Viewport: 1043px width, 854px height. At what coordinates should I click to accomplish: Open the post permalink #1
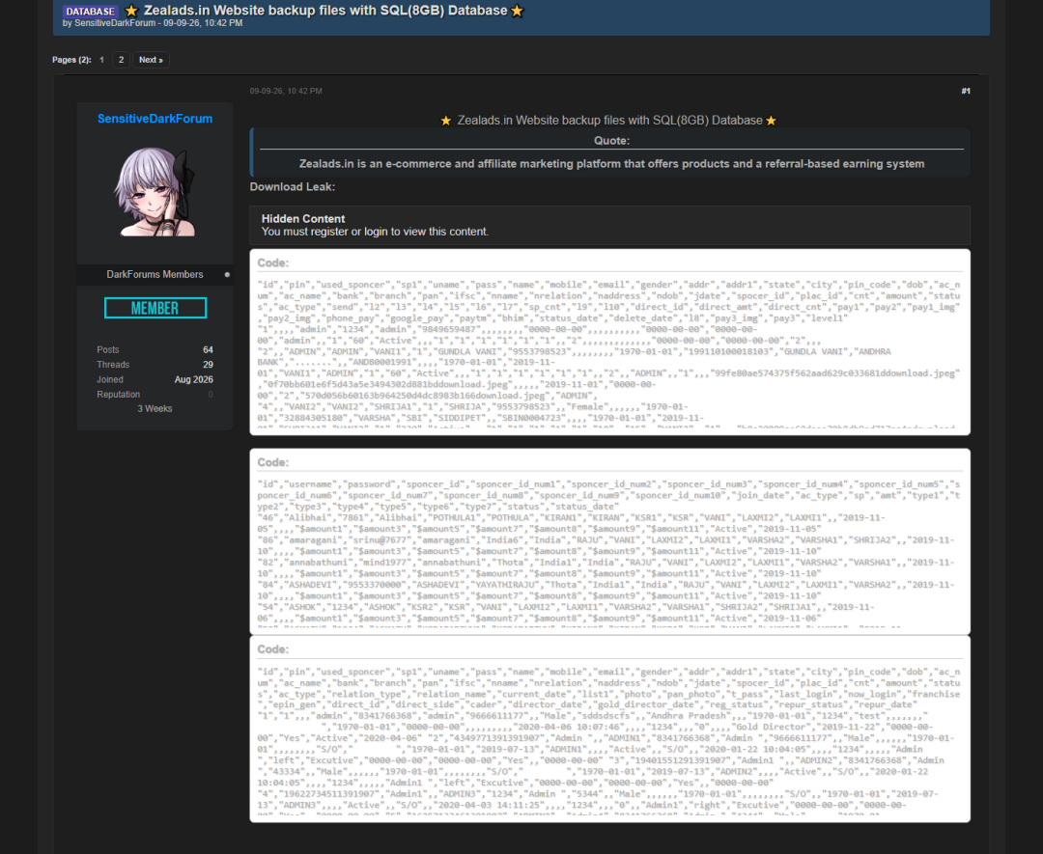pos(965,91)
